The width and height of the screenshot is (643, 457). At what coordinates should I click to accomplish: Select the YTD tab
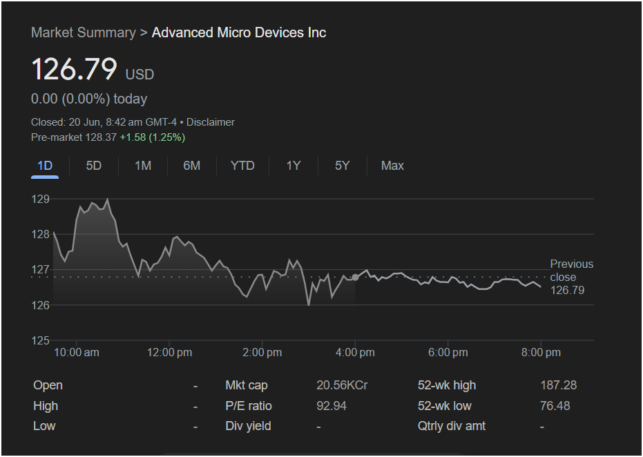(242, 166)
